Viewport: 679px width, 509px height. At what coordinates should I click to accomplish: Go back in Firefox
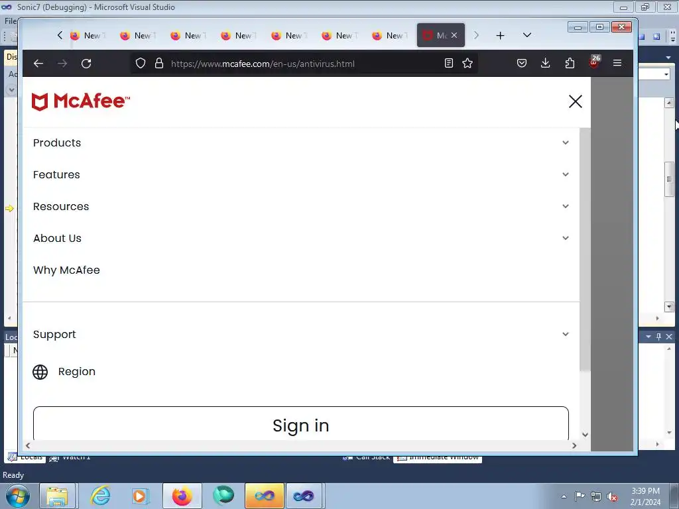pos(38,64)
